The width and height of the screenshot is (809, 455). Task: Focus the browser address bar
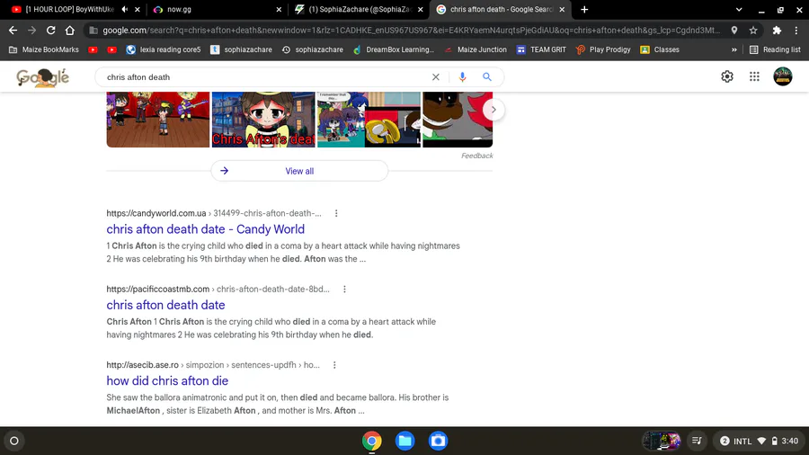click(410, 31)
